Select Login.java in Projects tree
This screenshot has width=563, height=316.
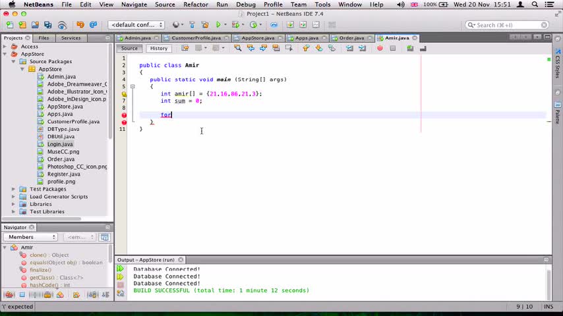(x=60, y=144)
